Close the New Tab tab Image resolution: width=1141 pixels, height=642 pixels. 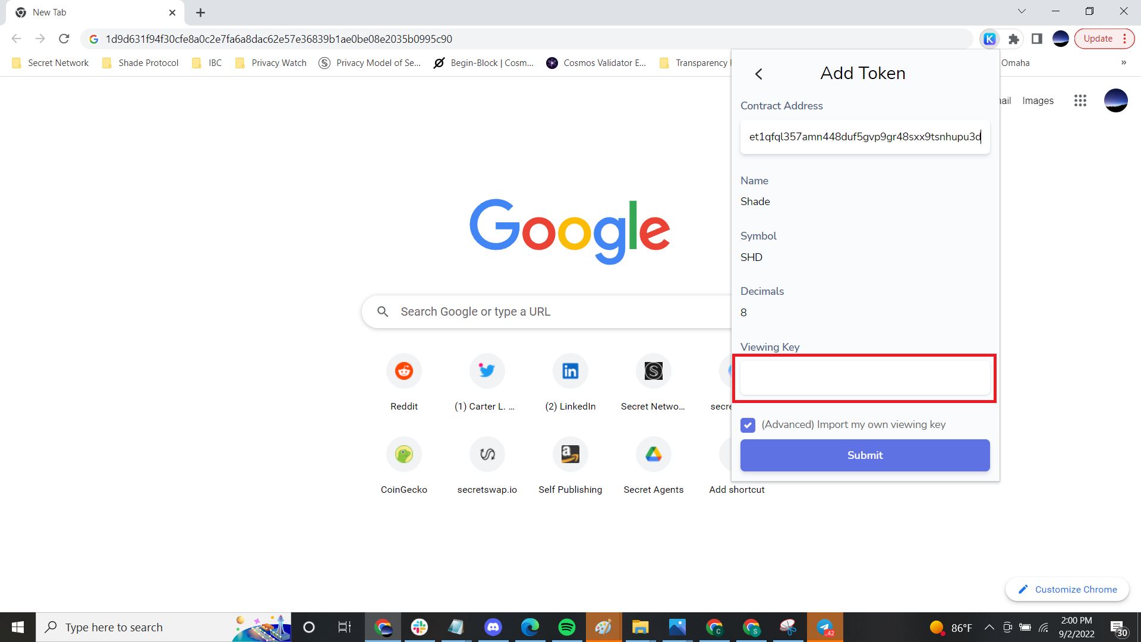[172, 12]
